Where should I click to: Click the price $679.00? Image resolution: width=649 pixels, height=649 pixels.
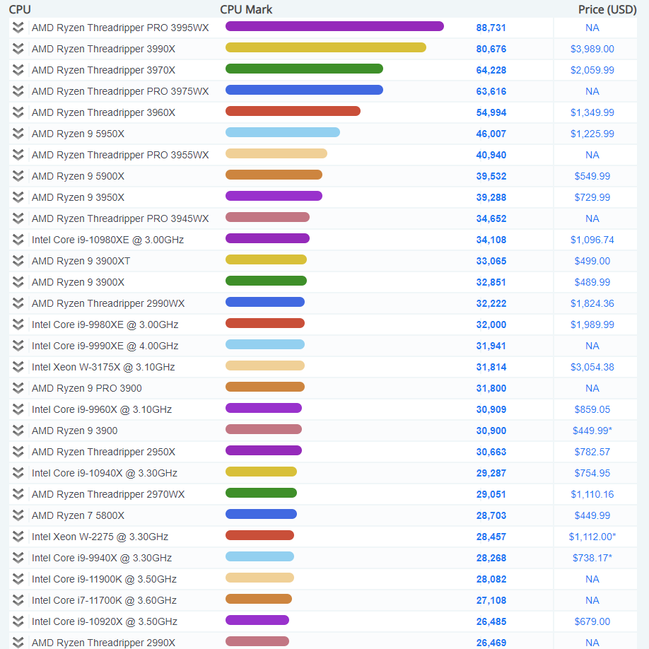[592, 621]
